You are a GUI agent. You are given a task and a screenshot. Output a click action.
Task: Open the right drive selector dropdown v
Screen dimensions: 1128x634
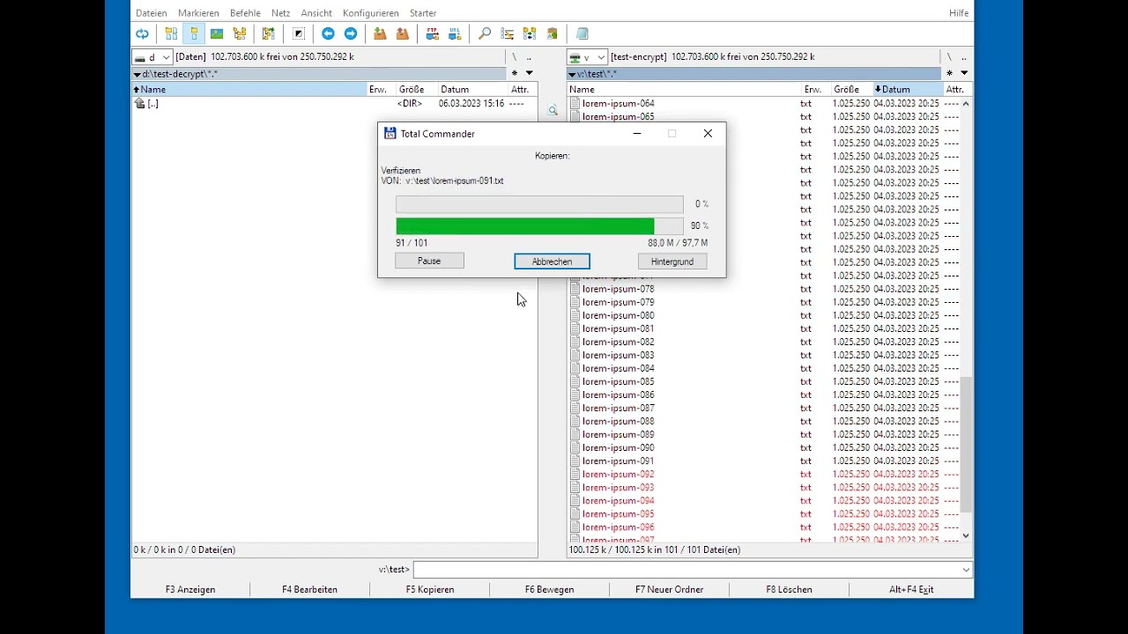click(588, 57)
